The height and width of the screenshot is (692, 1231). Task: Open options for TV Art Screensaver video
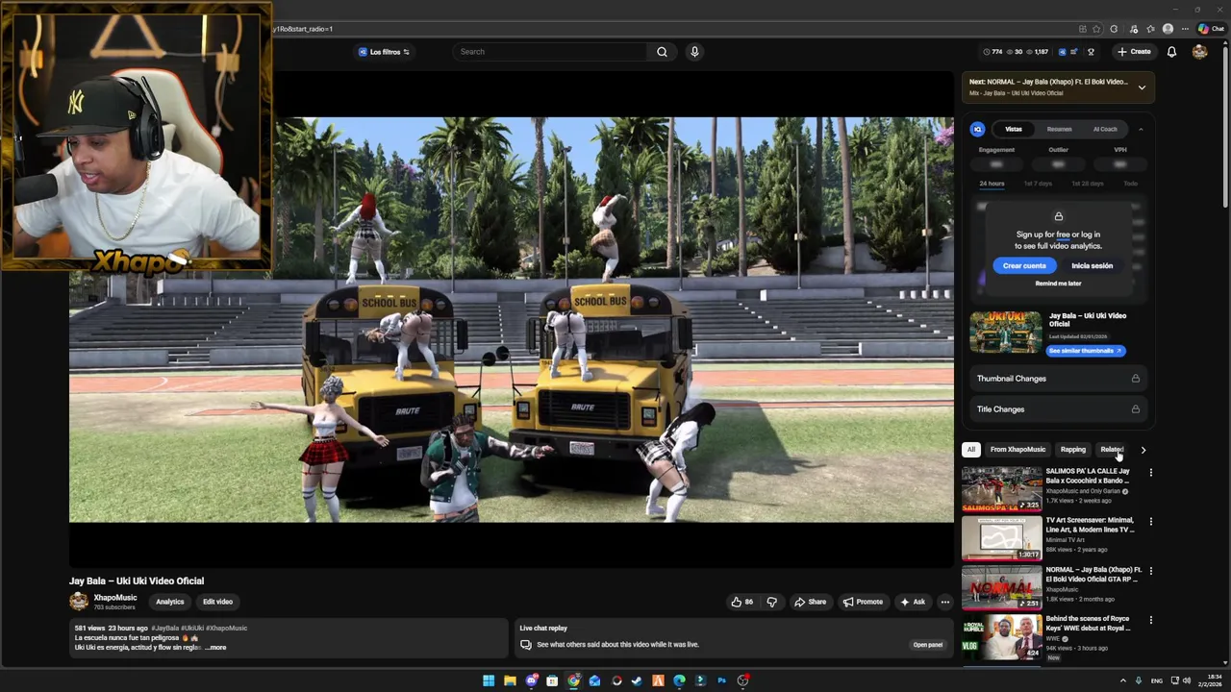tap(1150, 521)
